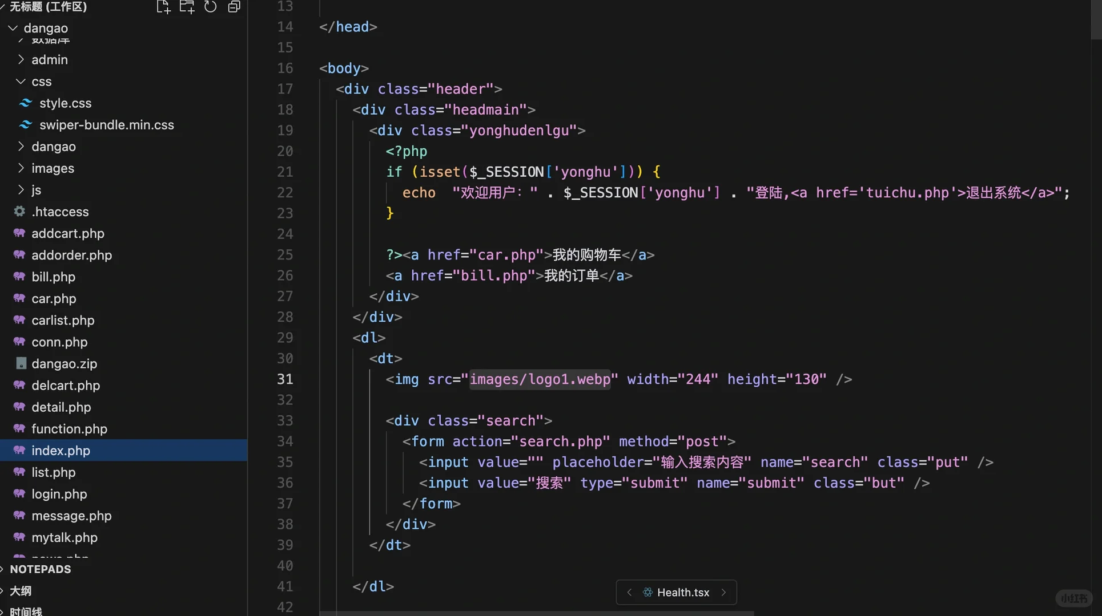The height and width of the screenshot is (616, 1102).
Task: Click the React icon beside Health.tsx
Action: coord(647,592)
